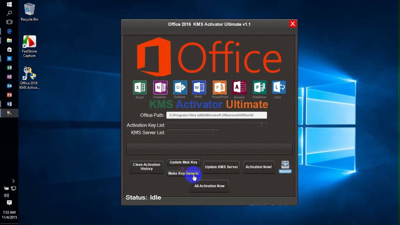
Task: Click the Status: Idle text
Action: pyautogui.click(x=143, y=197)
